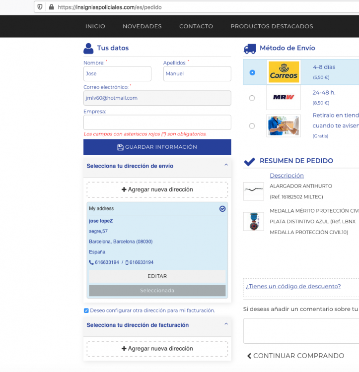Click the order comment text box

tap(301, 331)
